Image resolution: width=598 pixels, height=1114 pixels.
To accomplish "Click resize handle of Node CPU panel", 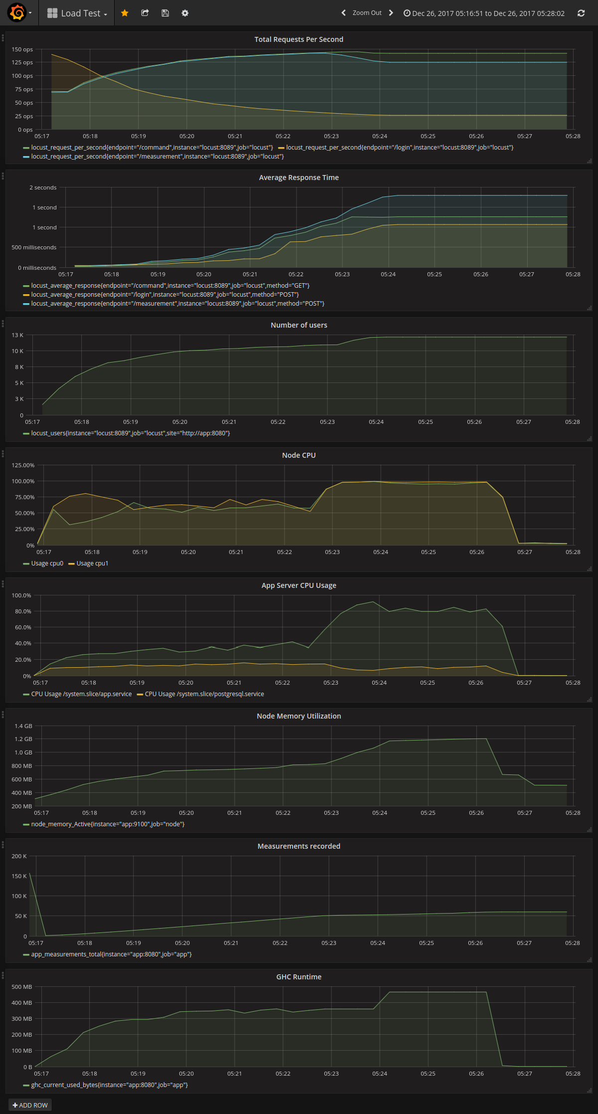I will 590,569.
